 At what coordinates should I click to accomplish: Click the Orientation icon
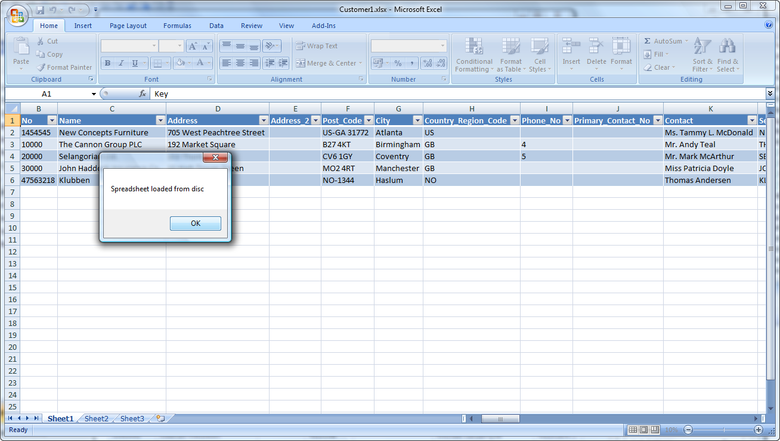271,46
